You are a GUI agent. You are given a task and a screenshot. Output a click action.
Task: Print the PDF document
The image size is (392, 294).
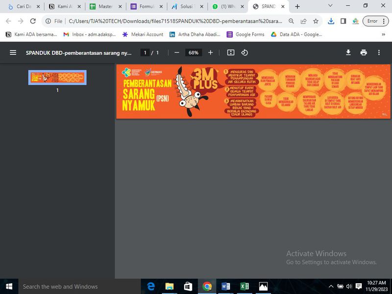(363, 52)
